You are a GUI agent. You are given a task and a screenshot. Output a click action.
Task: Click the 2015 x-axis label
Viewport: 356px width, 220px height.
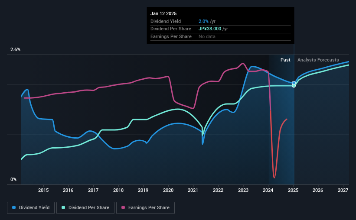click(x=43, y=190)
